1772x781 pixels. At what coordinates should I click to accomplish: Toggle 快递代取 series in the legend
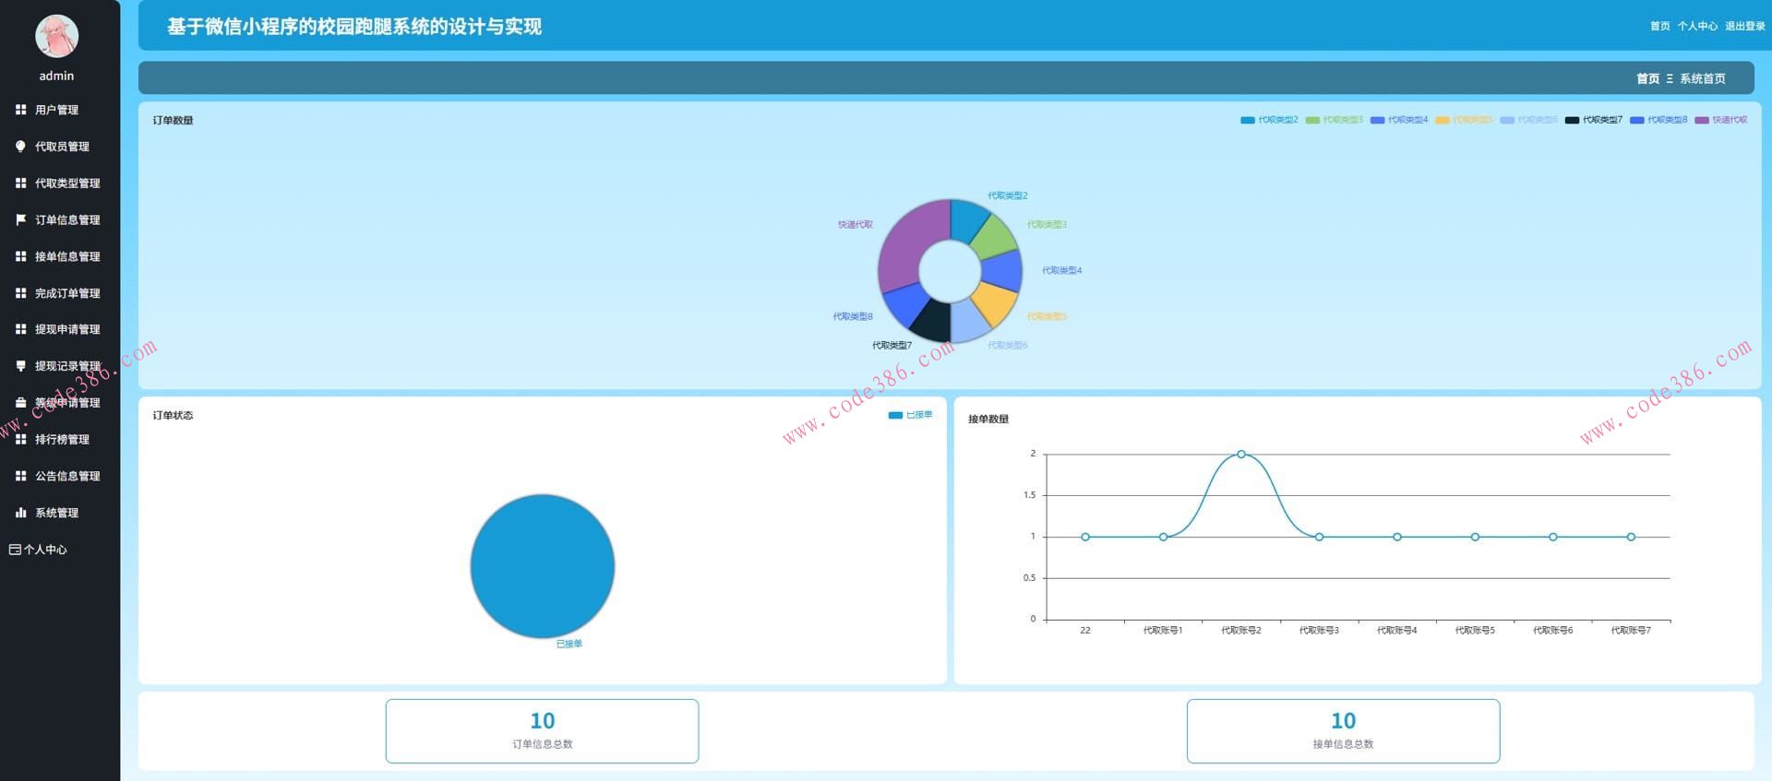(1720, 120)
